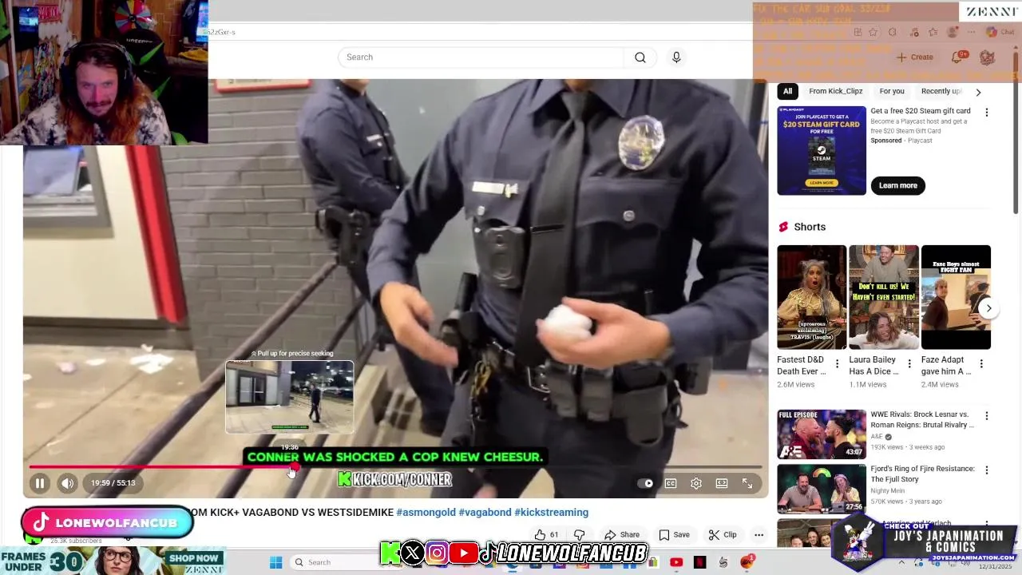The image size is (1022, 575).
Task: Toggle the autoplay switch in player
Action: click(645, 483)
